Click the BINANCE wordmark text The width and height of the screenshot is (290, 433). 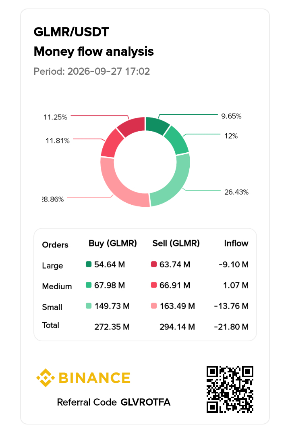(x=95, y=378)
